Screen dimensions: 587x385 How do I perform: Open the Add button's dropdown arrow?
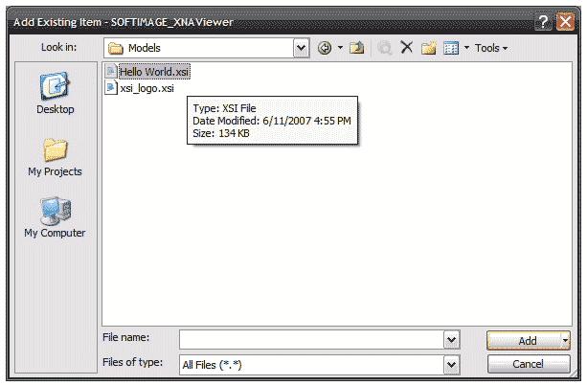click(566, 340)
